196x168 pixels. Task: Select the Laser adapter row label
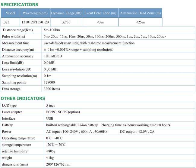12,112
